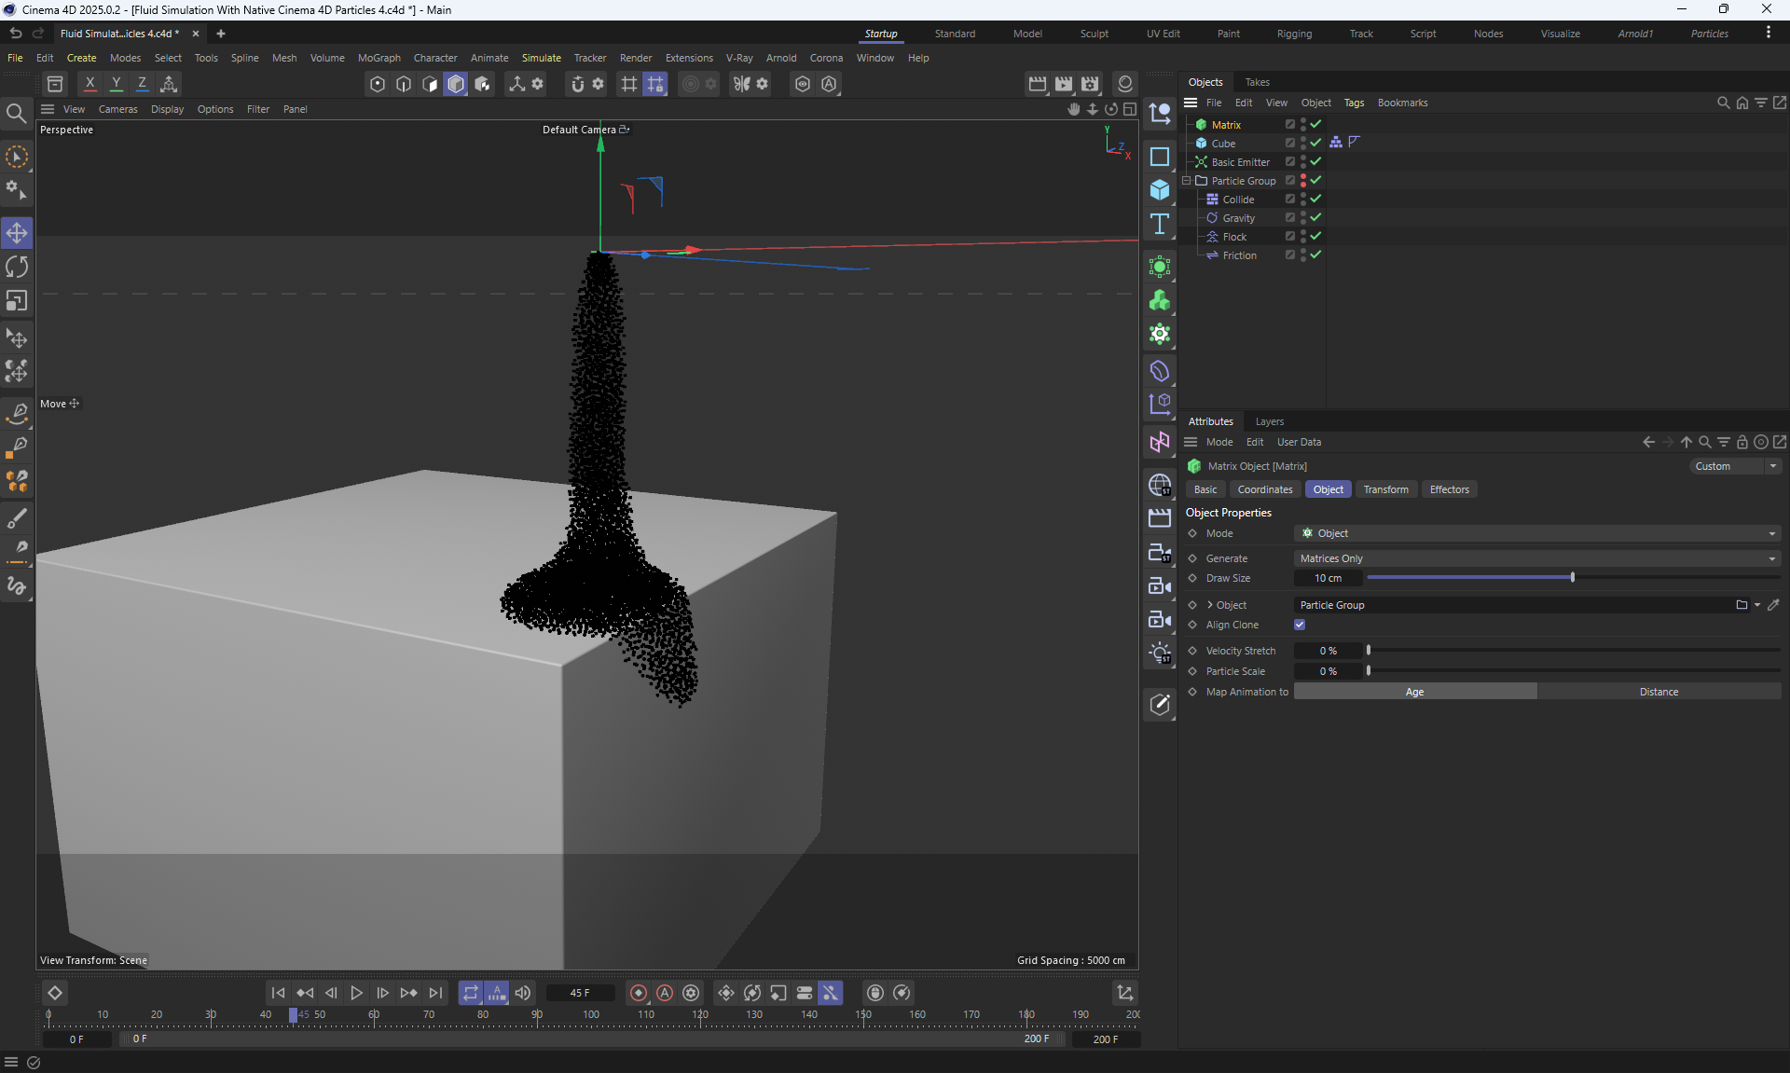
Task: Select the Move tool in left toolbar
Action: 17,233
